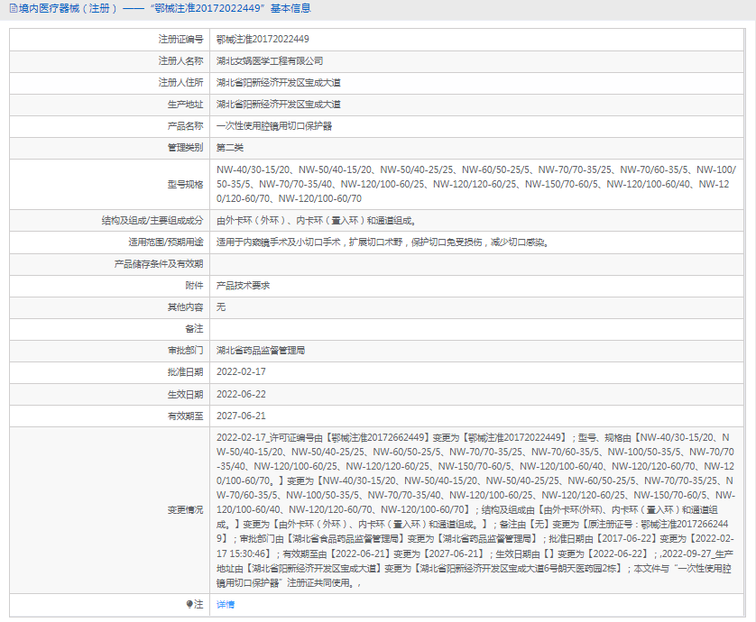Select approval date 2022-02-17
This screenshot has height=622, width=756.
[x=241, y=372]
